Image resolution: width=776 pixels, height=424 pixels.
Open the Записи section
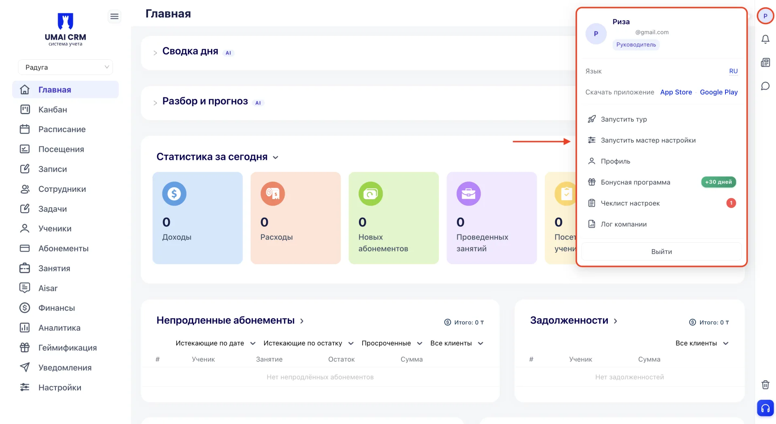[x=53, y=169]
